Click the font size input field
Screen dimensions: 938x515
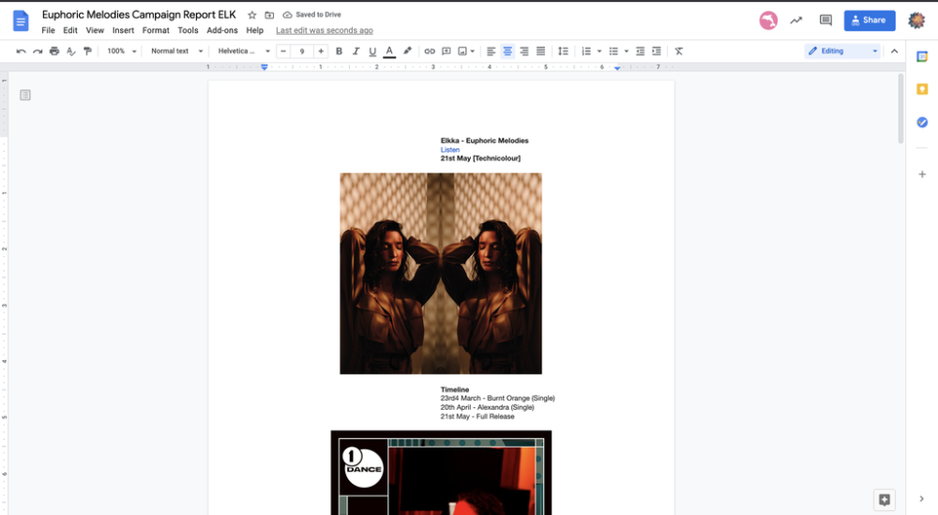coord(302,52)
